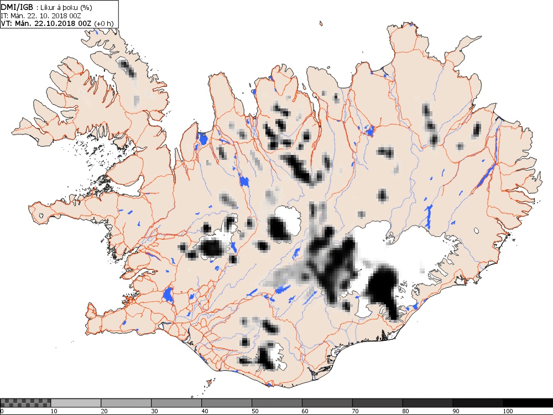Image resolution: width=553 pixels, height=415 pixels.
Task: Select the 80–90 near-black legend swatch
Action: (428, 403)
